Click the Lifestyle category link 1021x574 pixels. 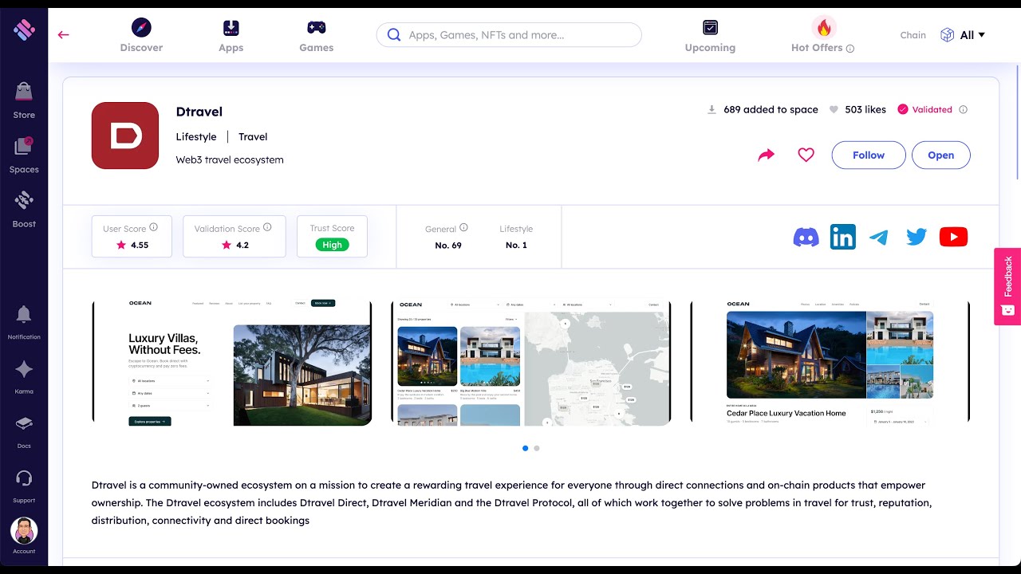[x=196, y=137]
